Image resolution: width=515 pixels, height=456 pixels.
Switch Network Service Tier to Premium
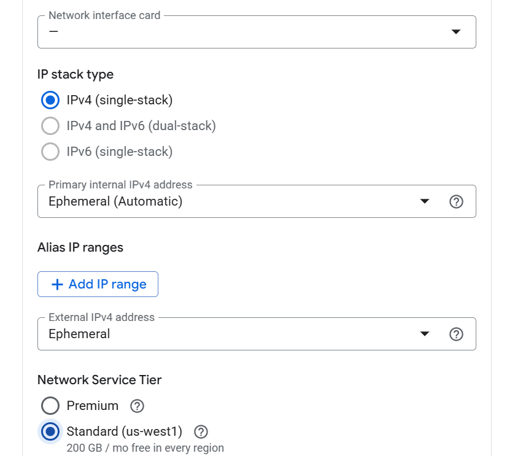(x=50, y=406)
